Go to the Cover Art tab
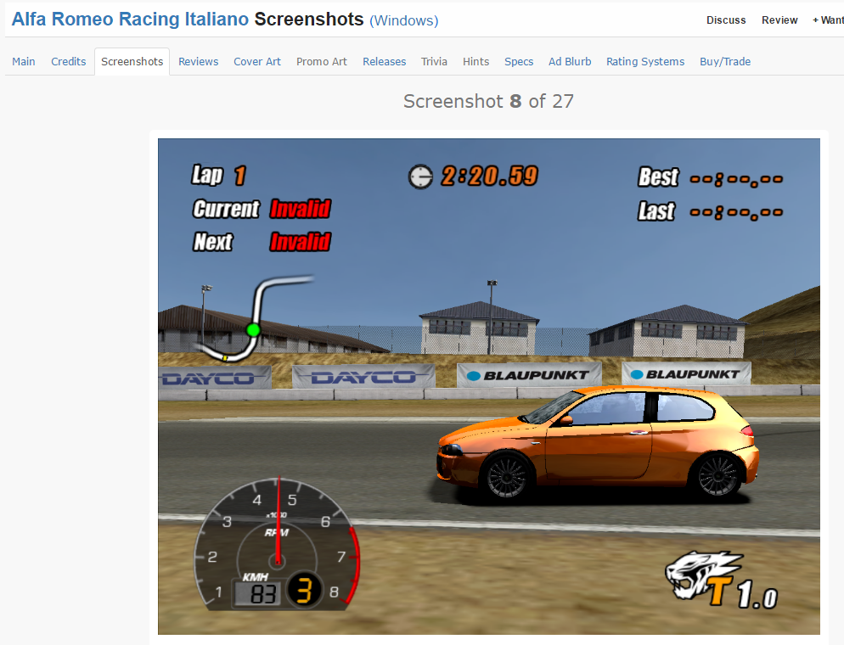This screenshot has width=844, height=645. coord(256,62)
